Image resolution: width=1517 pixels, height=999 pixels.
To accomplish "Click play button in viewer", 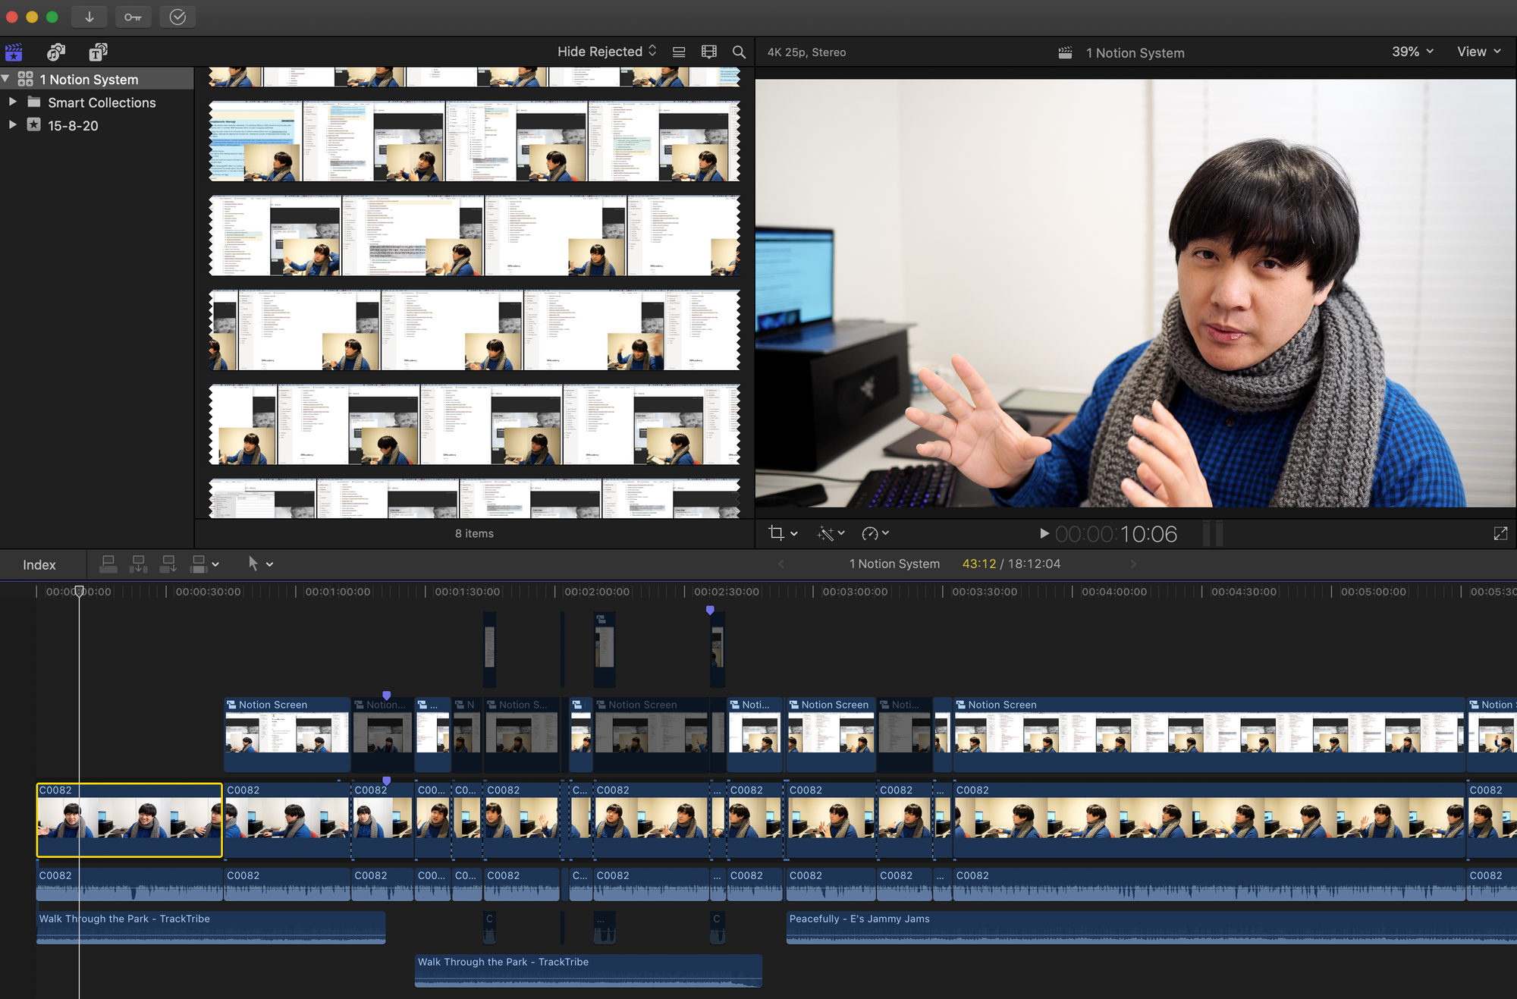I will click(x=1041, y=533).
